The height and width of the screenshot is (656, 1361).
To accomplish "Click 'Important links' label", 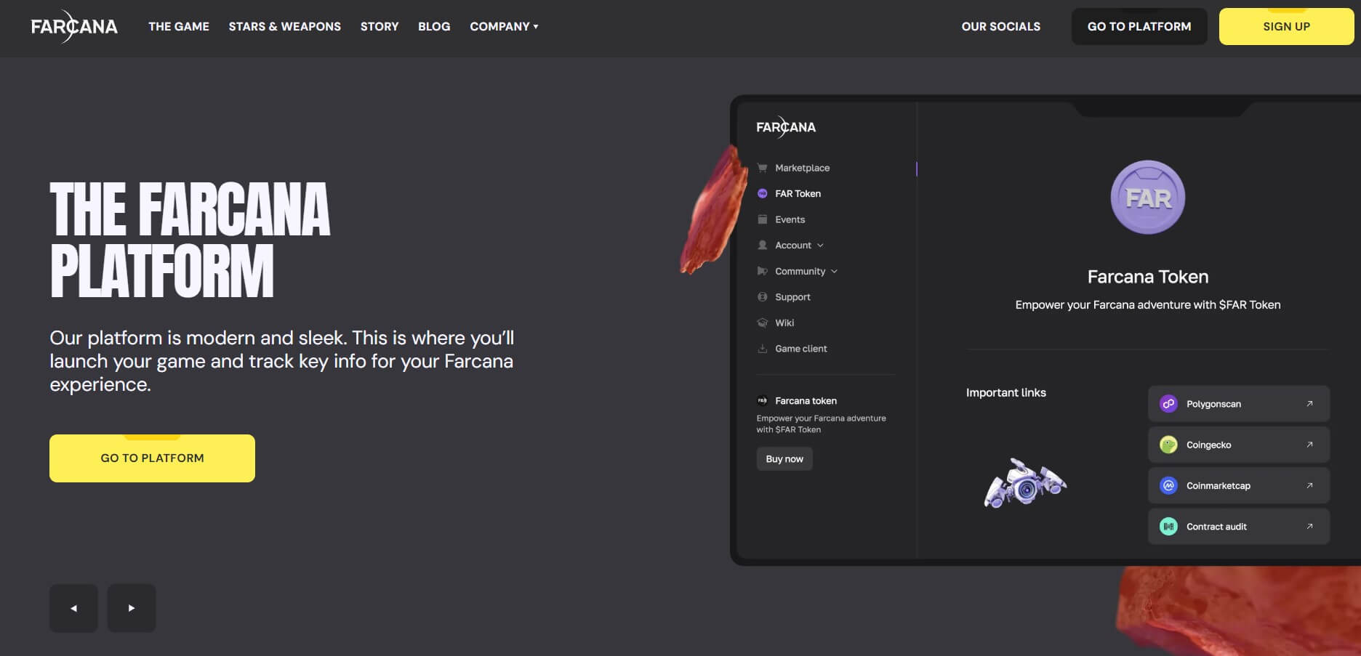I will 1005,393.
